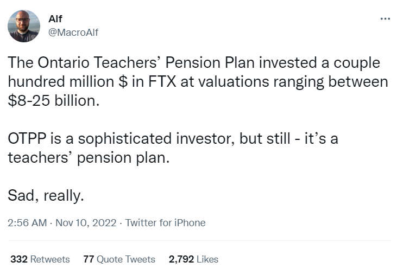Open Alf's profile picture
The width and height of the screenshot is (403, 275).
pyautogui.click(x=23, y=26)
